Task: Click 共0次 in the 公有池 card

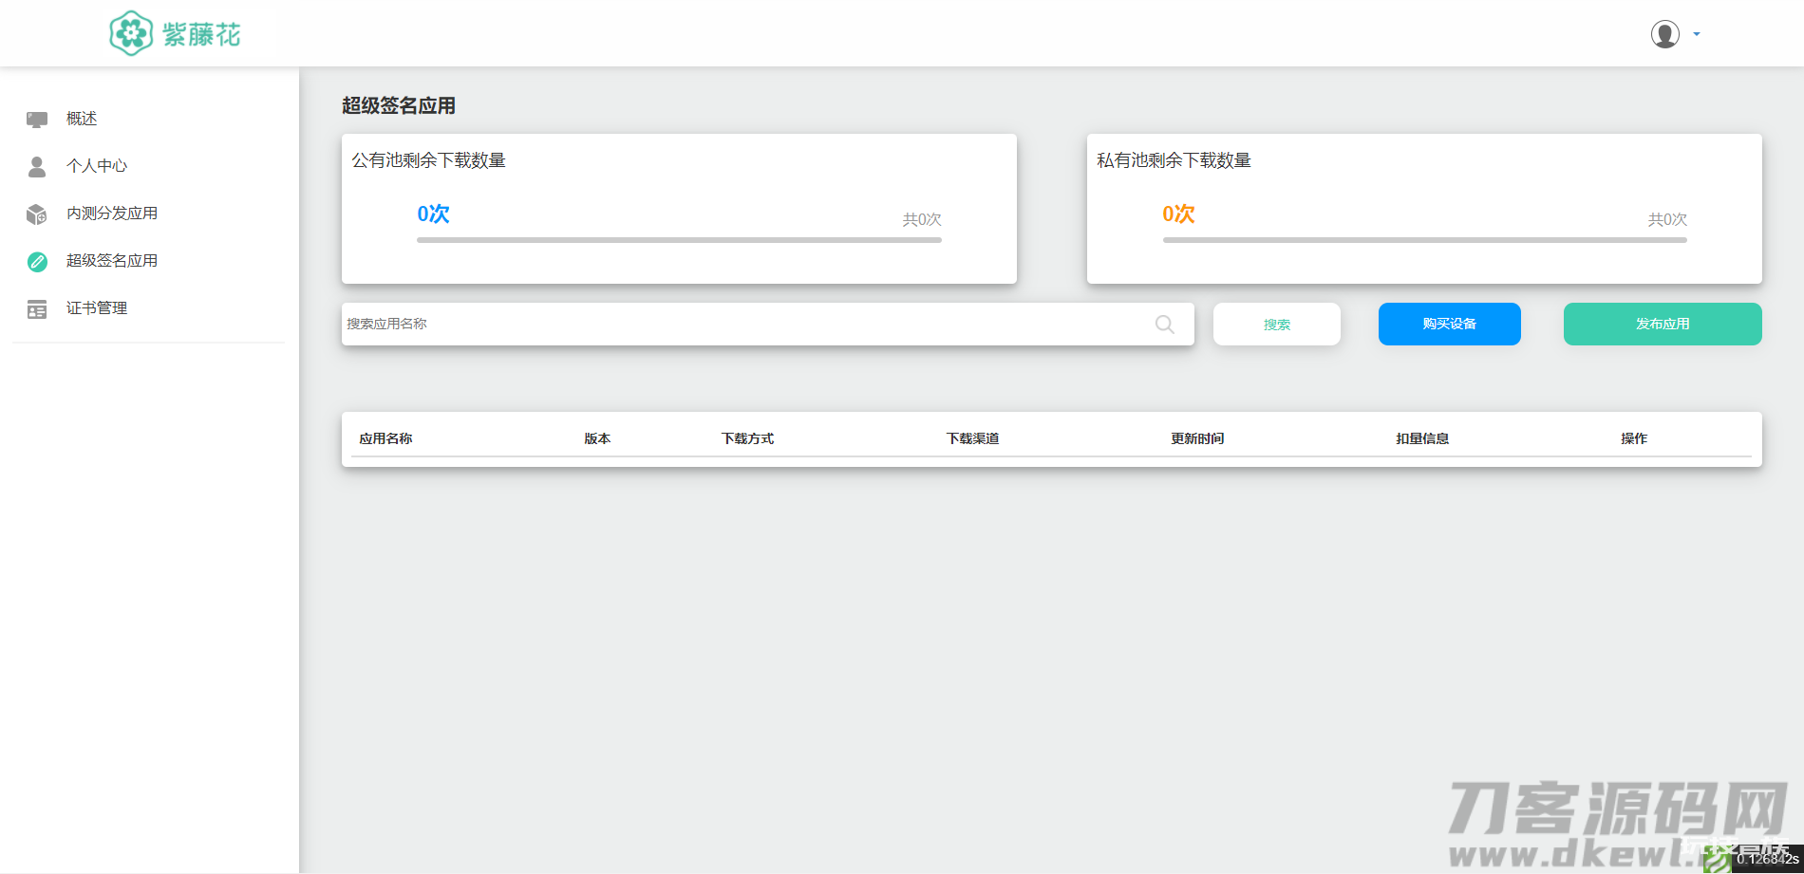Action: coord(922,219)
